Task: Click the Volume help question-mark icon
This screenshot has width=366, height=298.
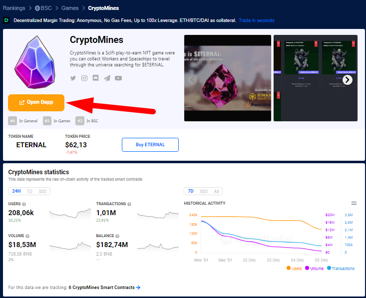Action: (x=27, y=236)
